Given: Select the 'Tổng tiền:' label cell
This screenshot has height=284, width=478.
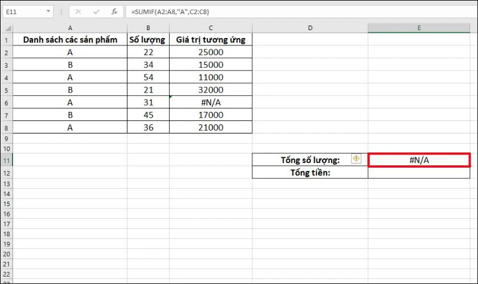Looking at the screenshot, I should tap(310, 173).
